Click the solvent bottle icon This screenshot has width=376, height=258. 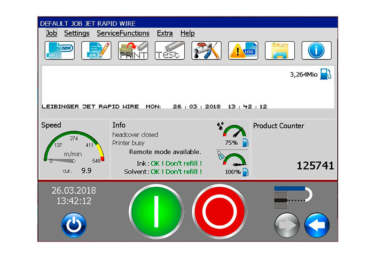[220, 155]
